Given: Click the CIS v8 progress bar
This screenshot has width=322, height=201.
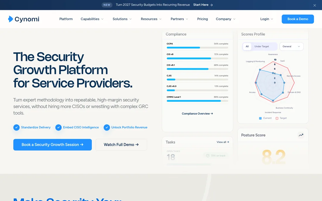Looking at the screenshot, I should (x=197, y=58).
